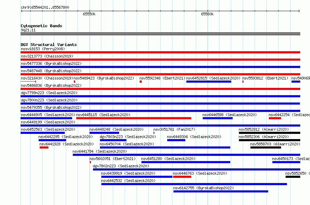The image size is (310, 205).
Task: Select the nsv5477336 (ByrskaBishop2022) label
Action: (51, 63)
